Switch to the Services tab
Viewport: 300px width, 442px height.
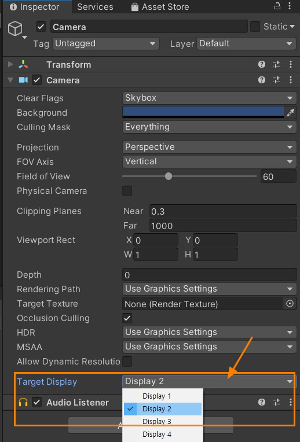click(x=95, y=7)
